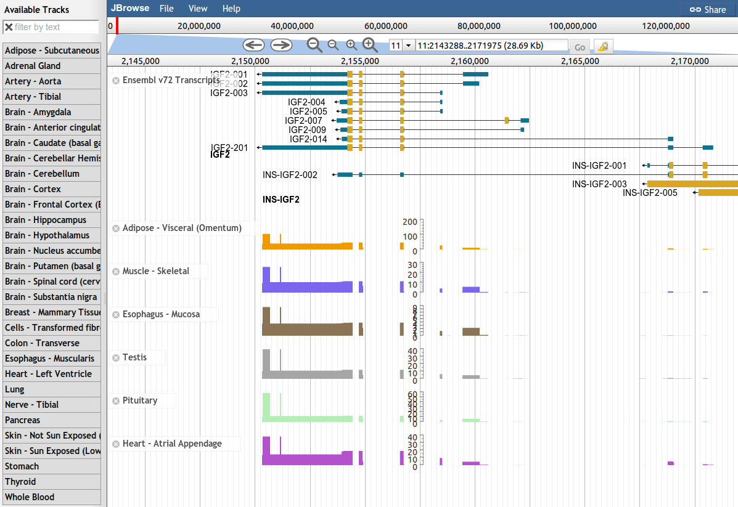Click the Share link button

coord(708,9)
